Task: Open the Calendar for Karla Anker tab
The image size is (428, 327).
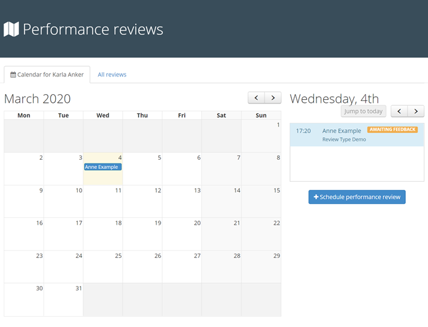Action: click(x=47, y=75)
